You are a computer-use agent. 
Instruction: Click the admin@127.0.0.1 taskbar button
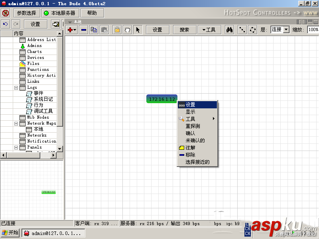coord(53,233)
